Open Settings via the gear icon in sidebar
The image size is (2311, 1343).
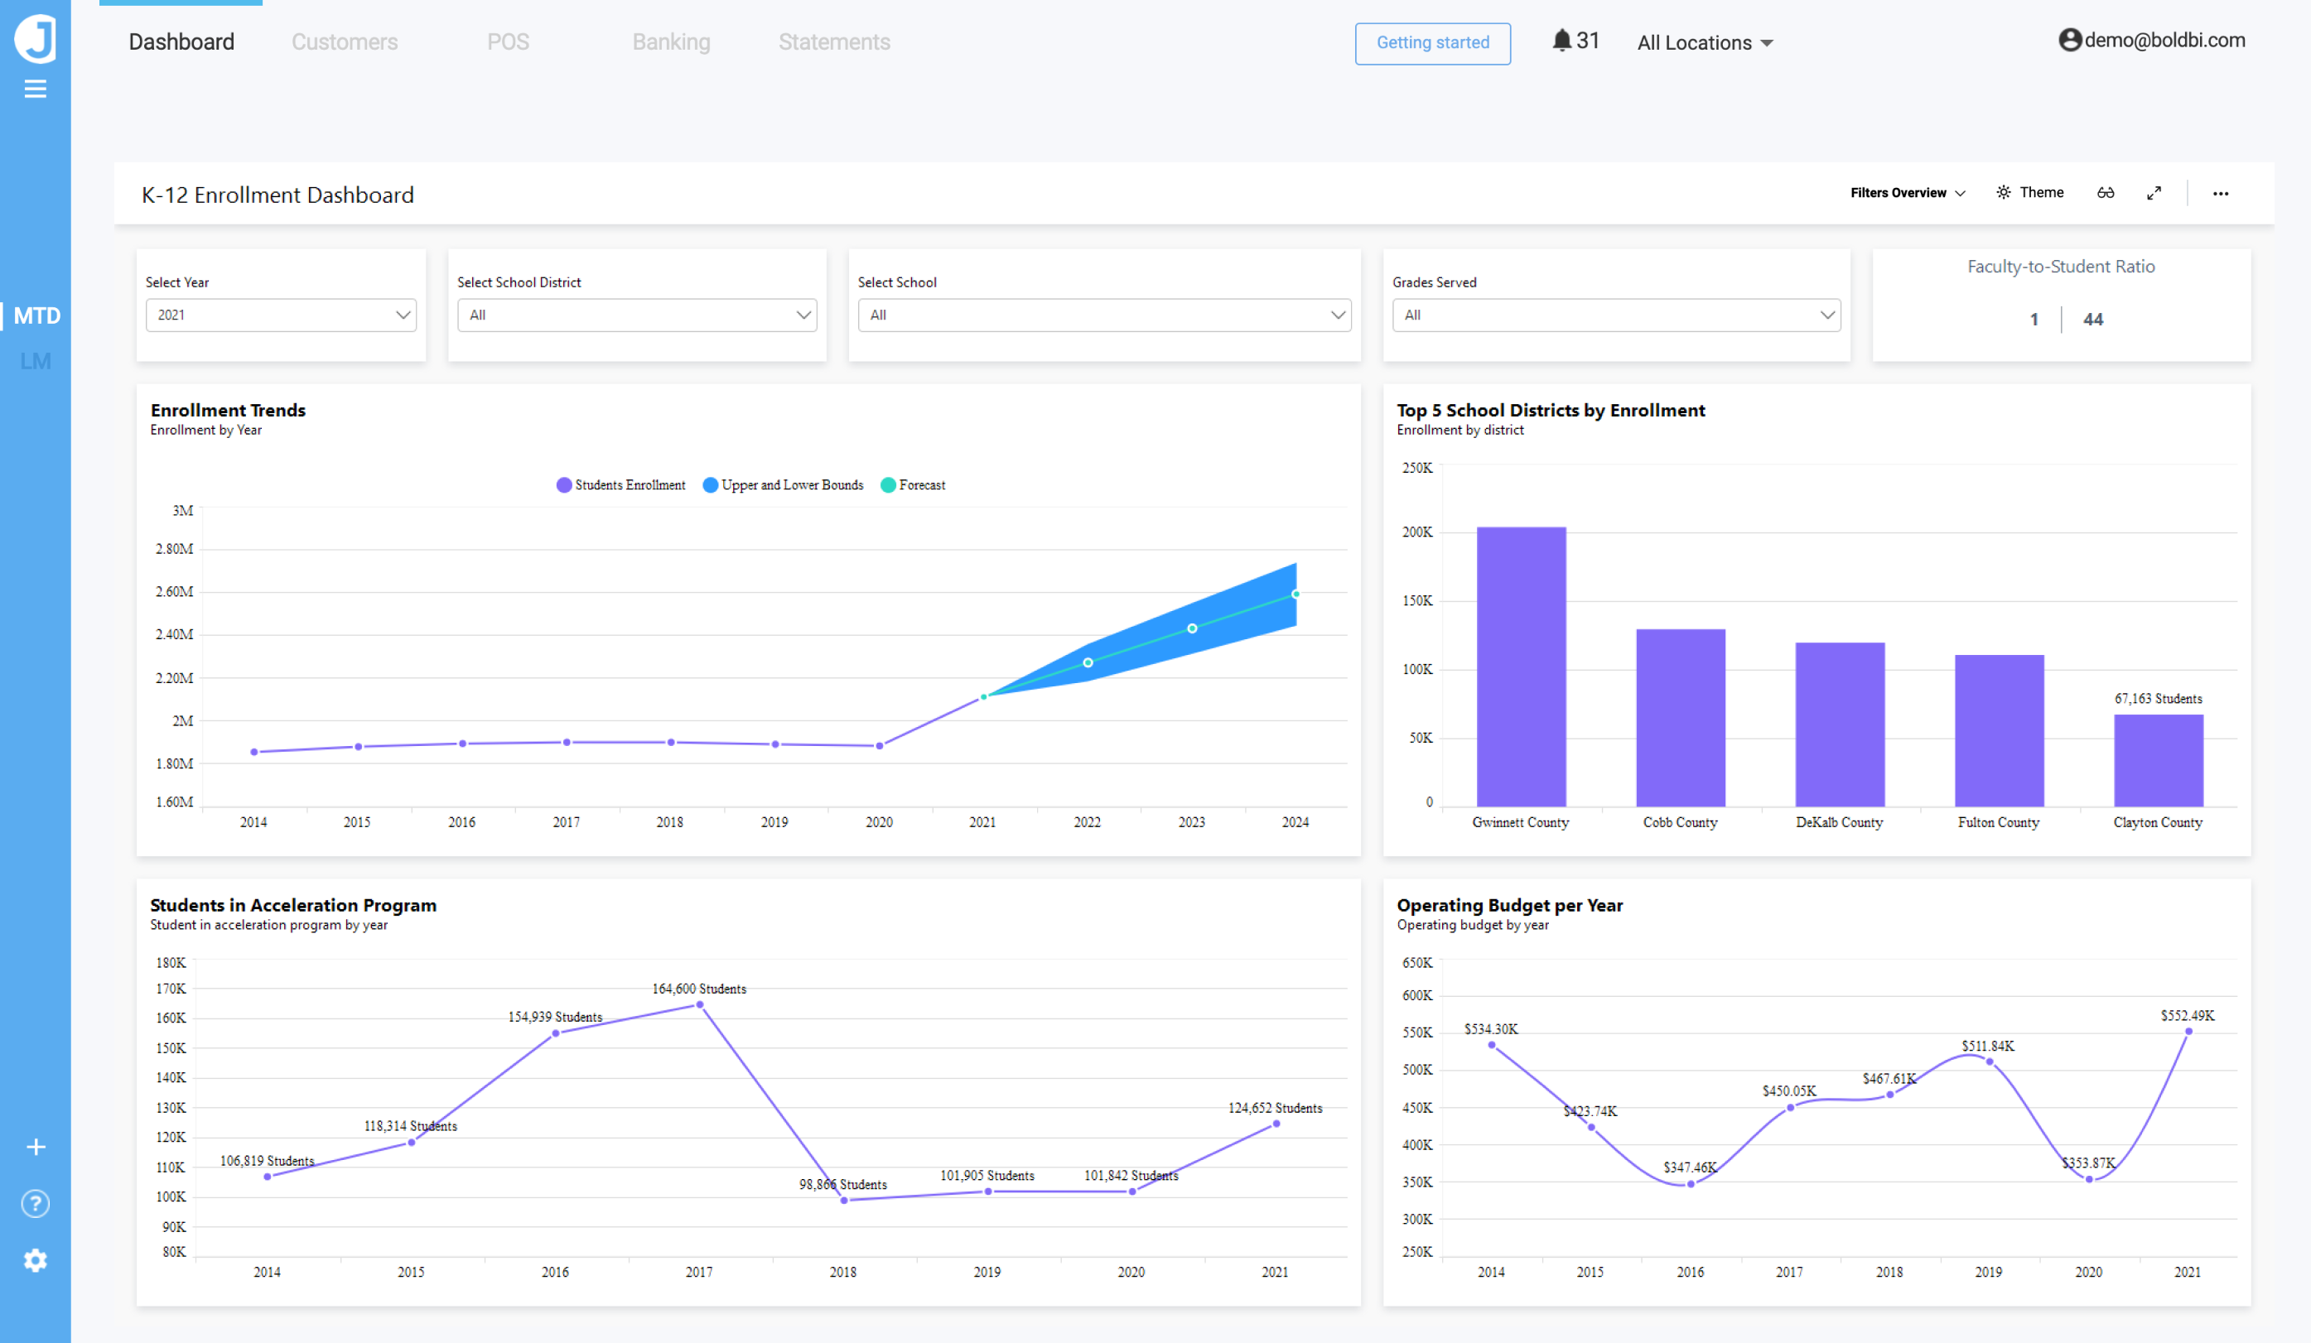(36, 1260)
